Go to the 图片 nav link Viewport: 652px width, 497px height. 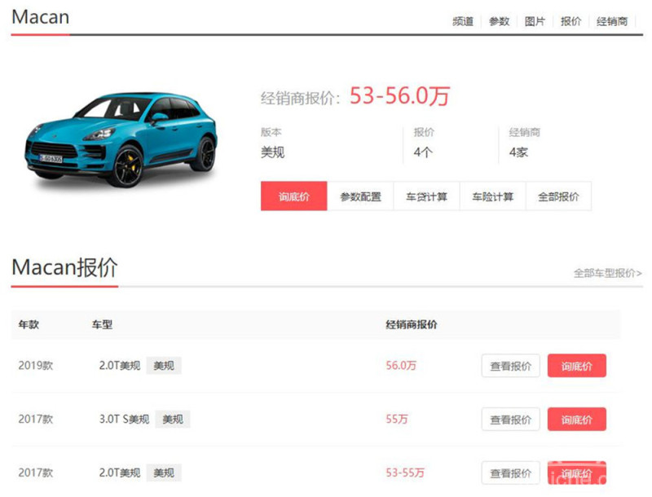[535, 21]
